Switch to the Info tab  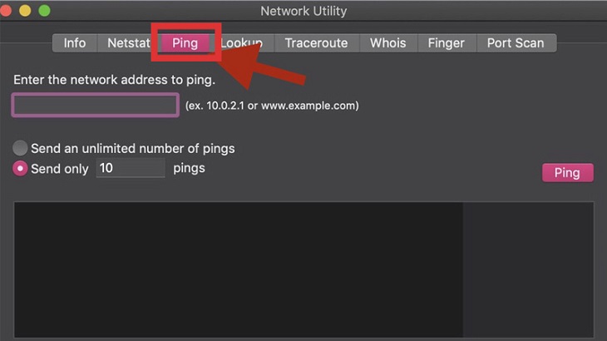tap(75, 43)
